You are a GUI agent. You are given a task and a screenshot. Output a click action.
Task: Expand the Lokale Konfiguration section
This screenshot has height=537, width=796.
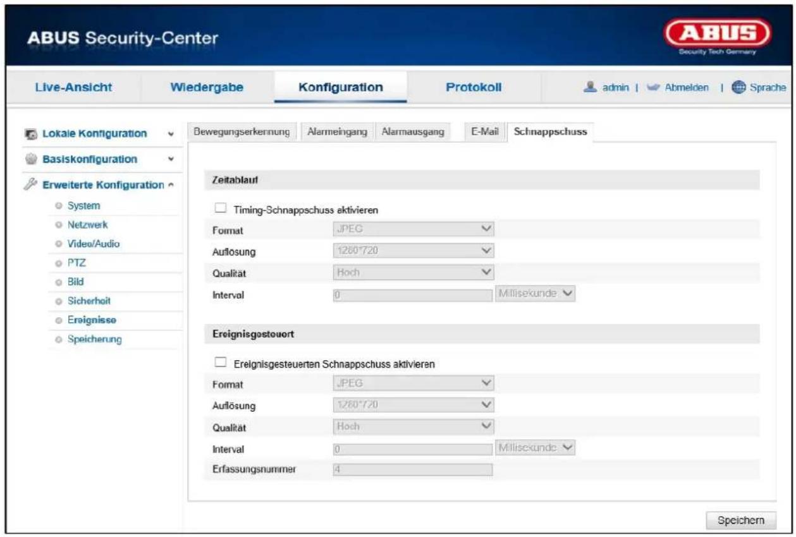point(170,135)
